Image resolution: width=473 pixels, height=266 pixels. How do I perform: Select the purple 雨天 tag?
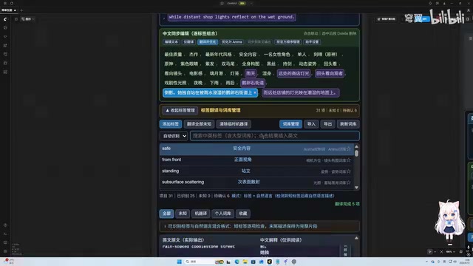(x=251, y=73)
